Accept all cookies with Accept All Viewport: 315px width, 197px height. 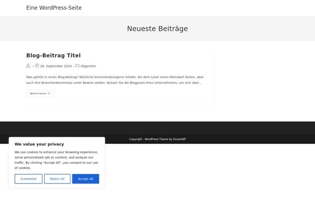pos(86,179)
